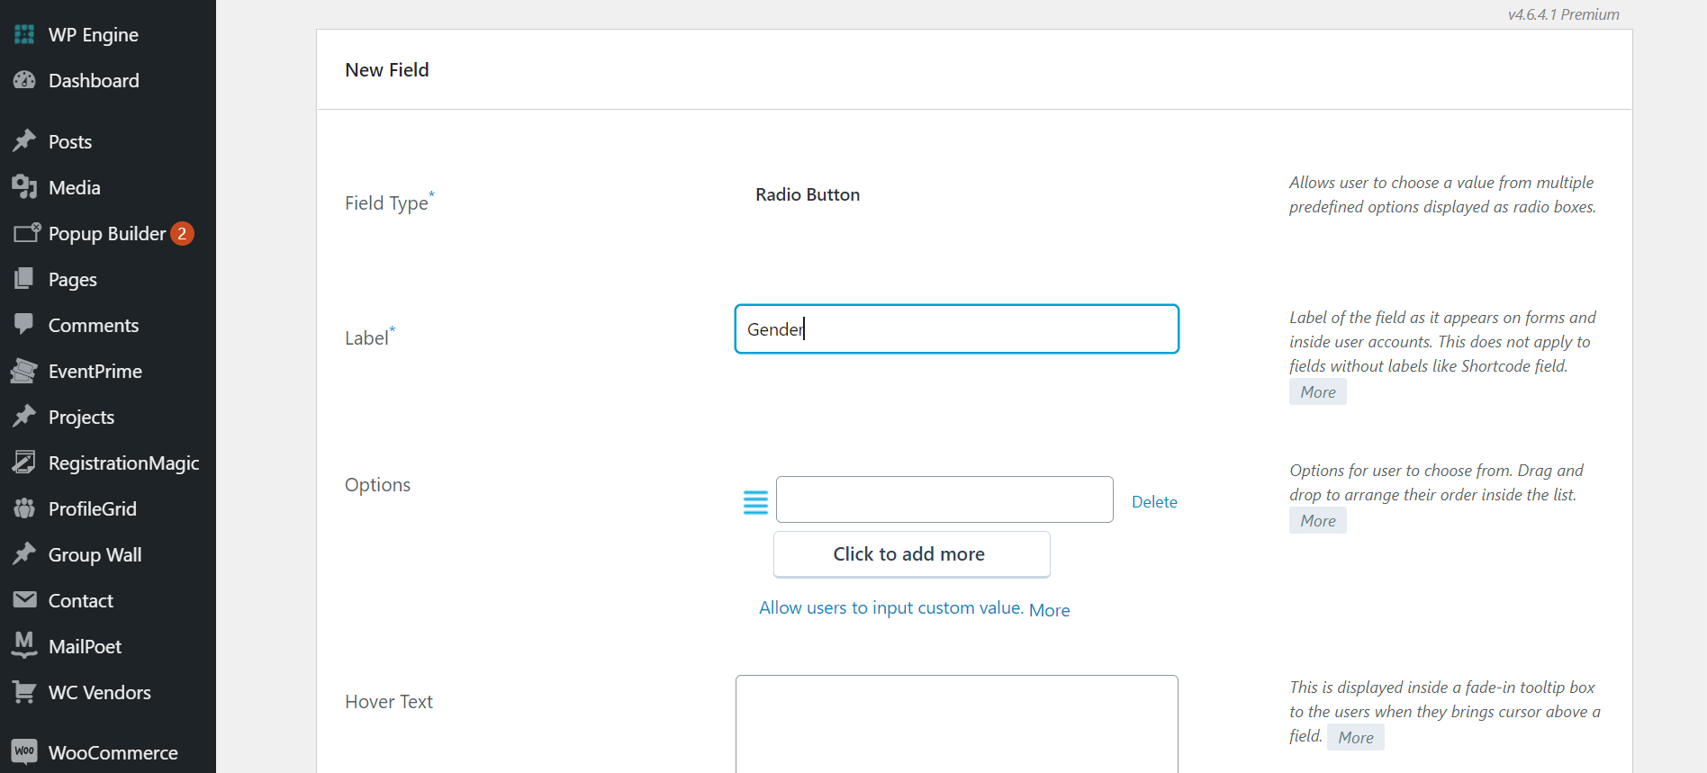Open Popup Builder menu item
This screenshot has width=1707, height=773.
[x=108, y=233]
